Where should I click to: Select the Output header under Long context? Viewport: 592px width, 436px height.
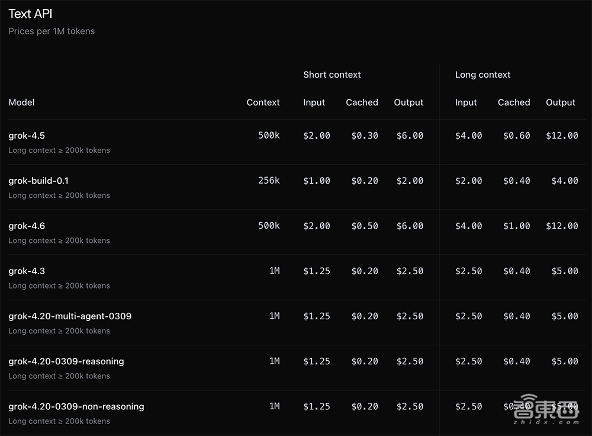[x=561, y=102]
